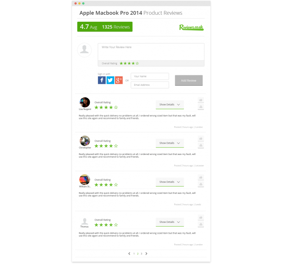Focus the Write Your Review Here text box

click(151, 52)
